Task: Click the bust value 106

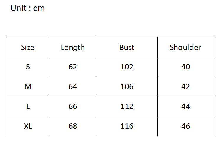Action: point(127,87)
